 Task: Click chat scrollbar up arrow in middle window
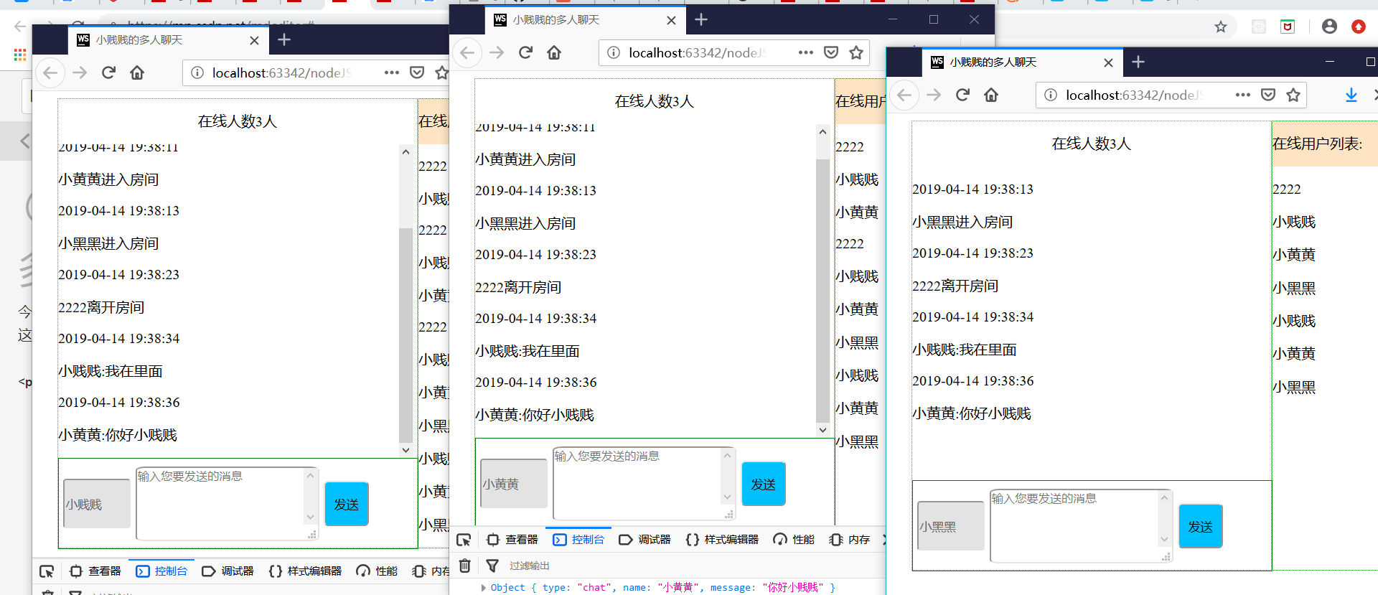822,131
